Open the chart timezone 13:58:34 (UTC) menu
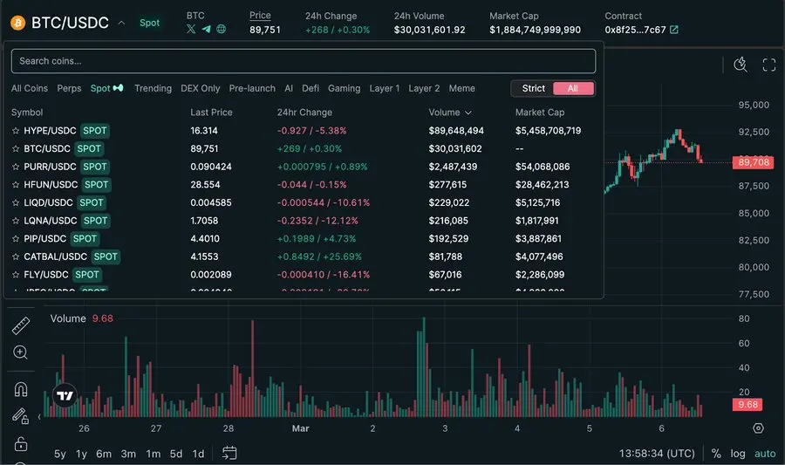This screenshot has width=785, height=465. click(x=657, y=454)
